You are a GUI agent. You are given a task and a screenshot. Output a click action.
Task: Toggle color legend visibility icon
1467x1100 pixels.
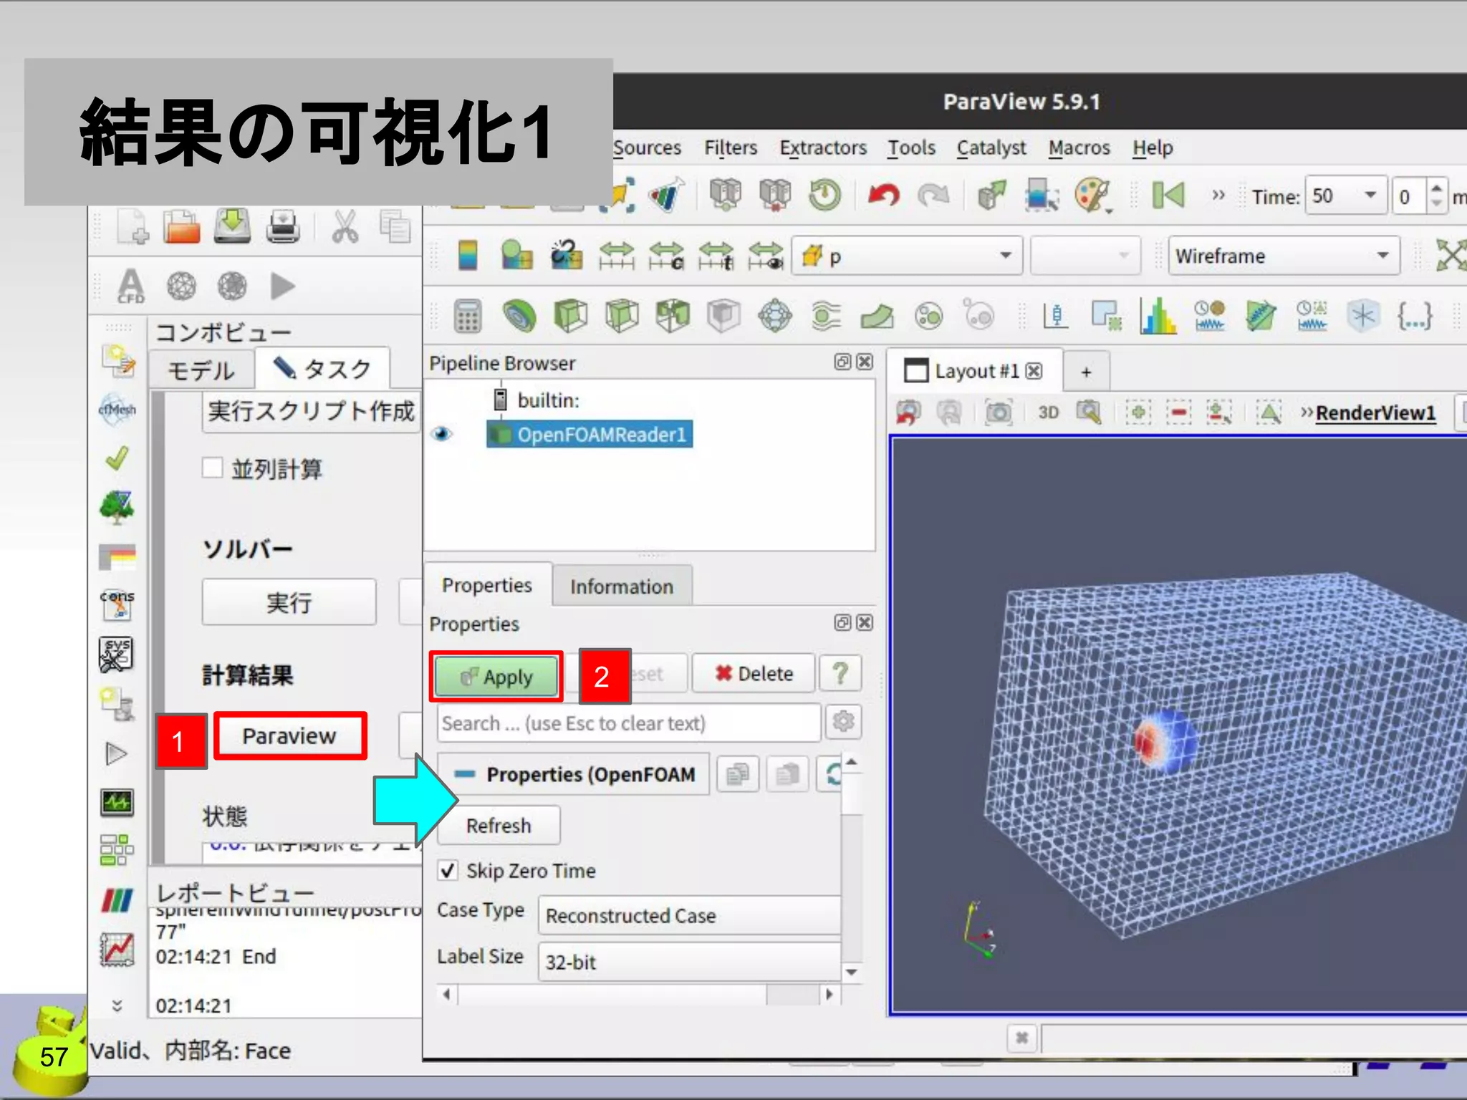(x=467, y=256)
